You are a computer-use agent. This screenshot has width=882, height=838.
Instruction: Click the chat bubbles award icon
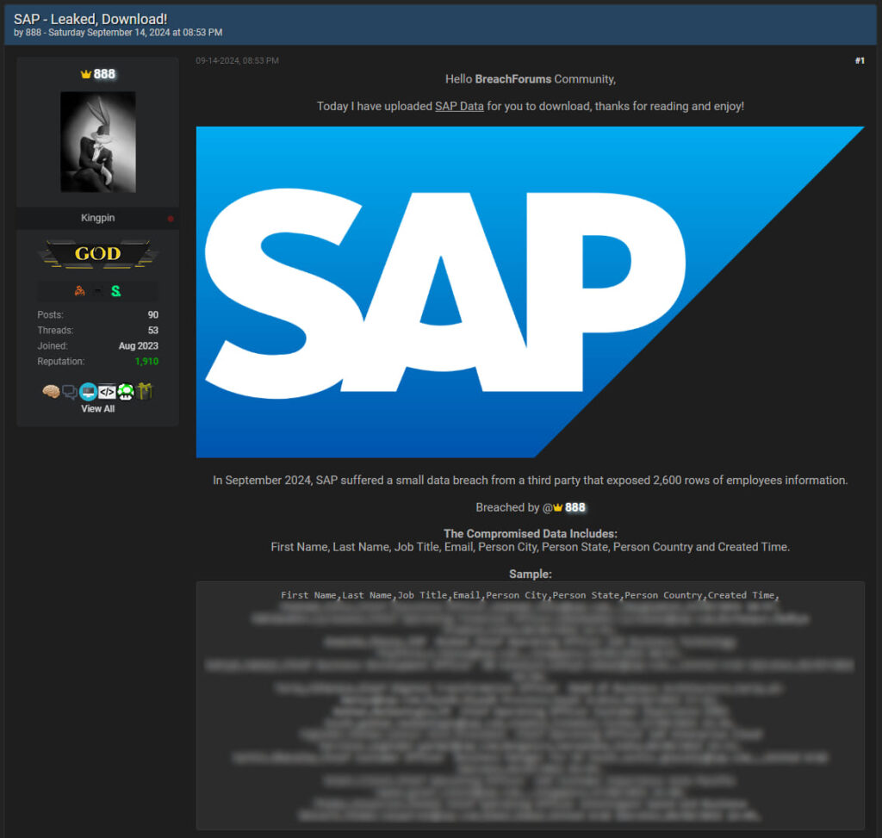(69, 391)
